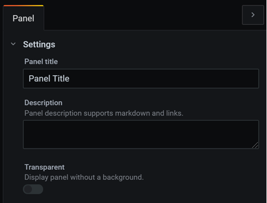Click the "Display panel without a background" hint
The height and width of the screenshot is (203, 267).
pos(84,177)
